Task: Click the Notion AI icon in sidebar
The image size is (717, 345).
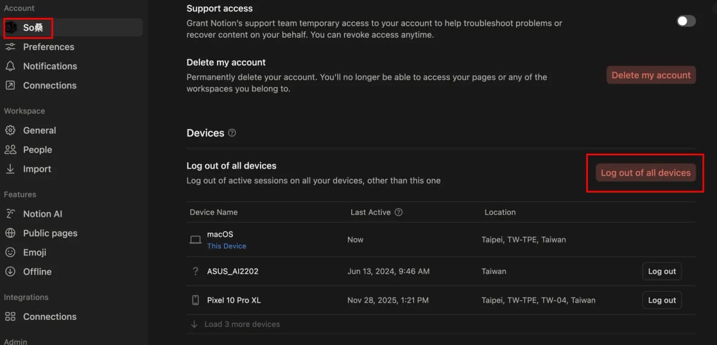Action: 10,214
